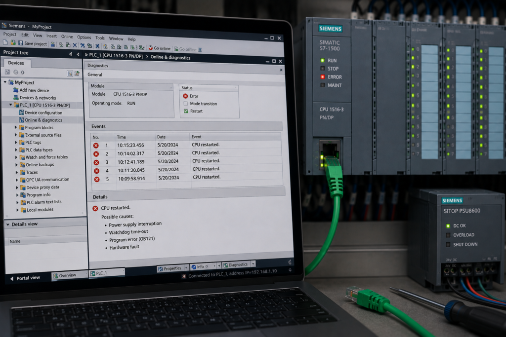Expand the Device proxy data node

[x=17, y=187]
